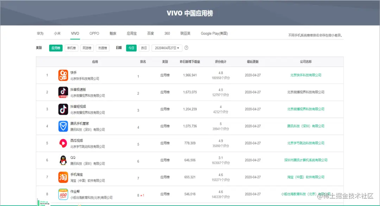Open company link 腾讯科技（深圳）有限公司
The height and width of the screenshot is (206, 380).
click(x=306, y=126)
